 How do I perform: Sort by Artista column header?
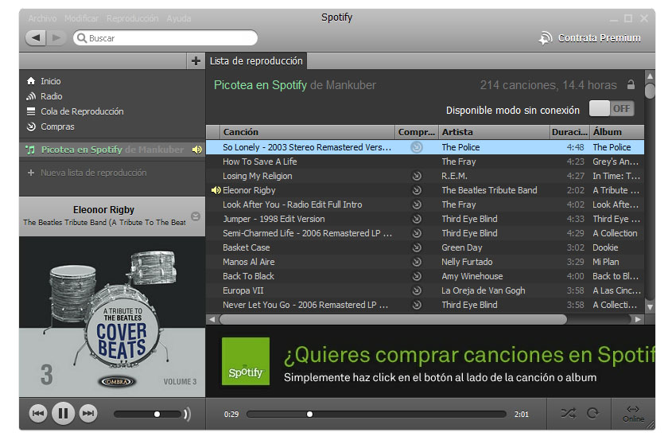tap(494, 132)
